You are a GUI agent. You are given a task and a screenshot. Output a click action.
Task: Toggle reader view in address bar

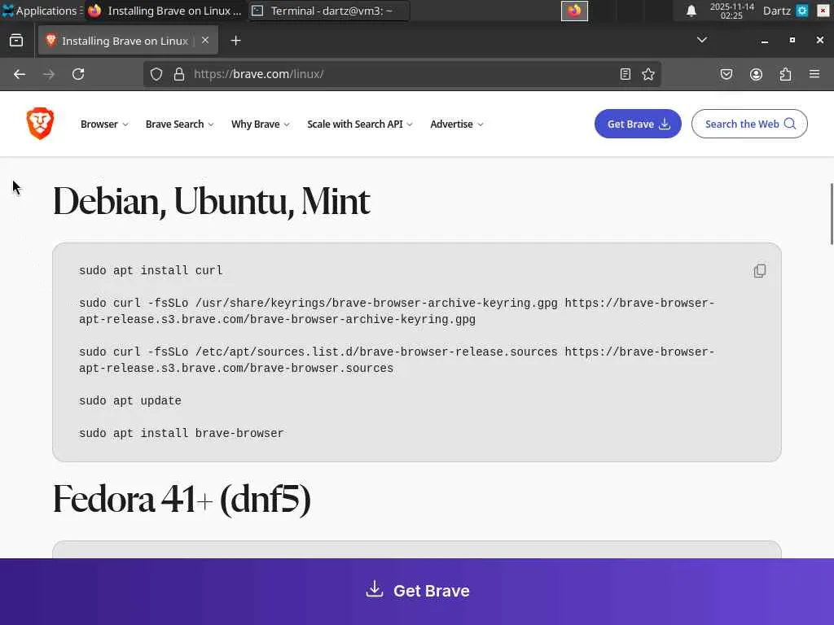tap(625, 74)
